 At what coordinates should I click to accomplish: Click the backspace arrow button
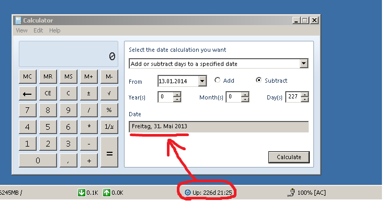coord(28,94)
